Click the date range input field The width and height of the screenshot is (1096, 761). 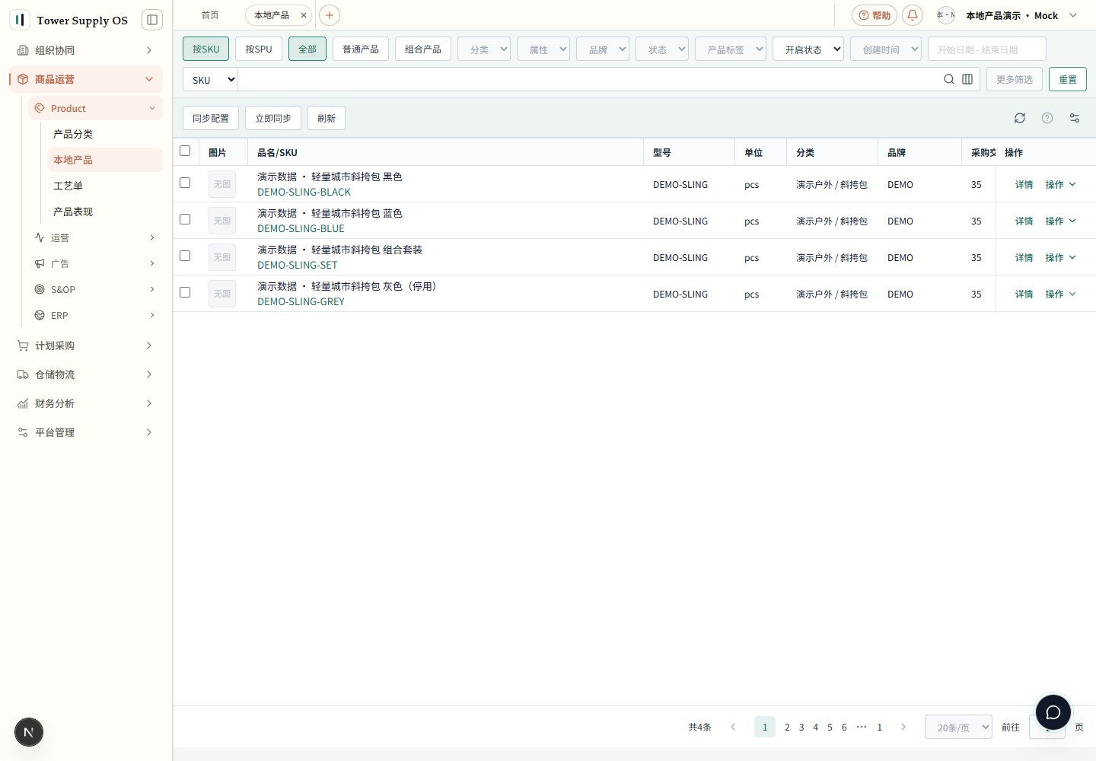tap(986, 49)
